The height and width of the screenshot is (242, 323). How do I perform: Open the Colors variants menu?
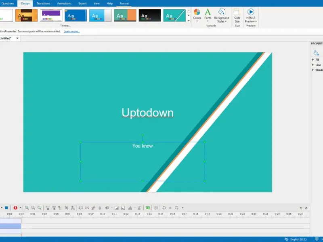point(197,15)
